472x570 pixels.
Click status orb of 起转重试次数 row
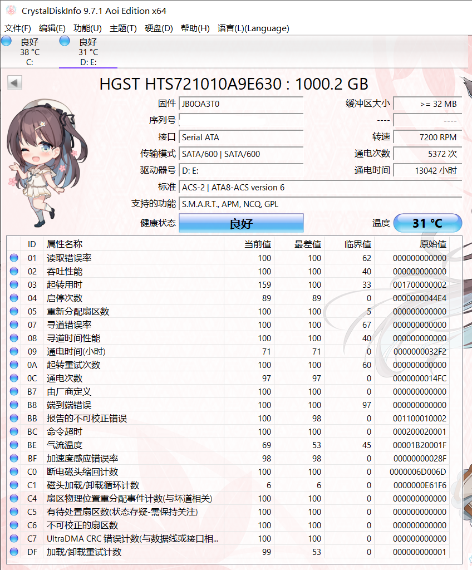tap(14, 365)
